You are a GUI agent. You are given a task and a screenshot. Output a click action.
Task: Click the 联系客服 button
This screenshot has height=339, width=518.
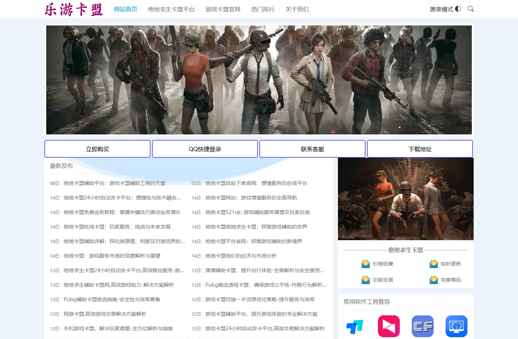(x=312, y=149)
